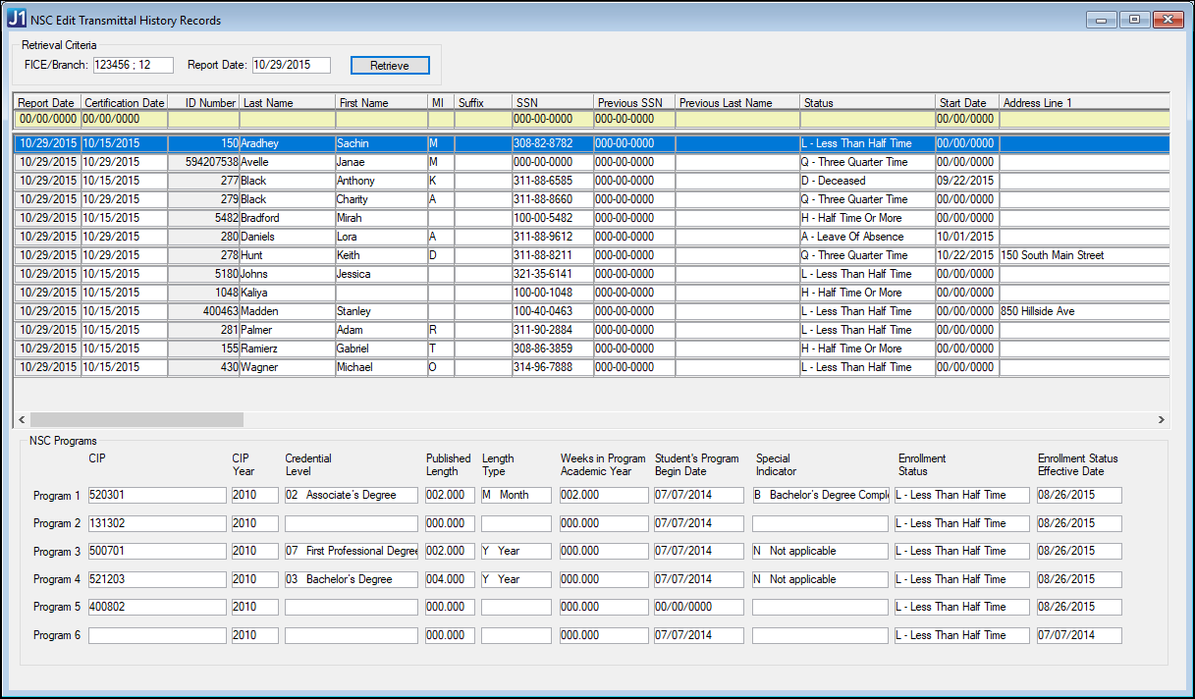Open Program 3 Length Type Year field

tap(516, 552)
